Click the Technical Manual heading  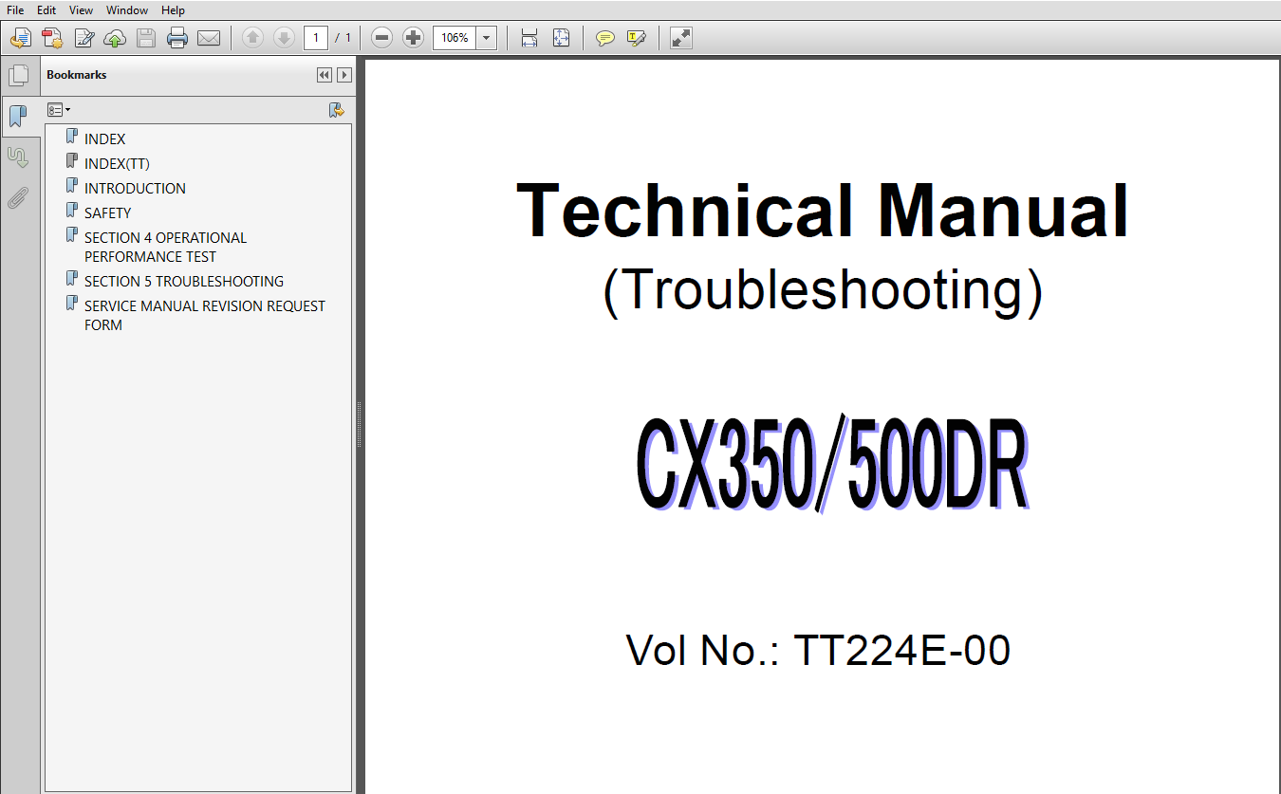click(x=823, y=211)
